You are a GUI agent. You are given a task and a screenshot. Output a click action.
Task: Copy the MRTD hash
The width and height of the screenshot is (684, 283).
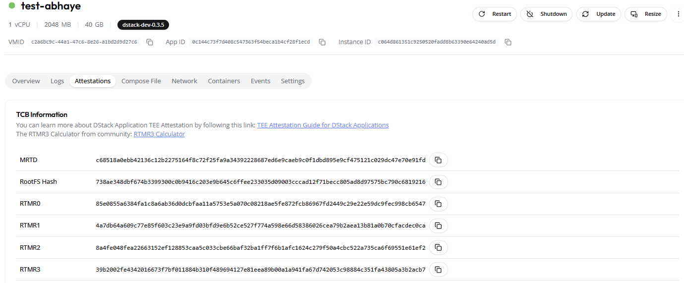[x=438, y=160]
